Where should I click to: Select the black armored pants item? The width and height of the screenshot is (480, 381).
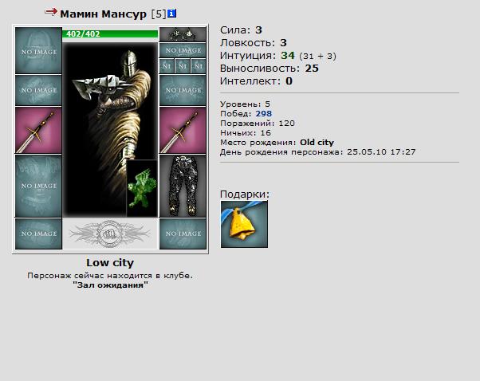(183, 186)
